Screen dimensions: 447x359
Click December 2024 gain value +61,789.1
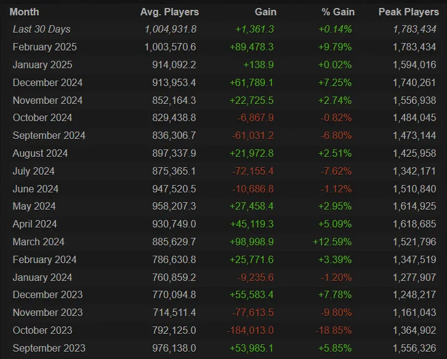[251, 82]
